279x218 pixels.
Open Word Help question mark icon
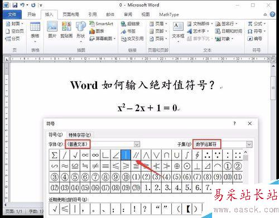pyautogui.click(x=272, y=15)
